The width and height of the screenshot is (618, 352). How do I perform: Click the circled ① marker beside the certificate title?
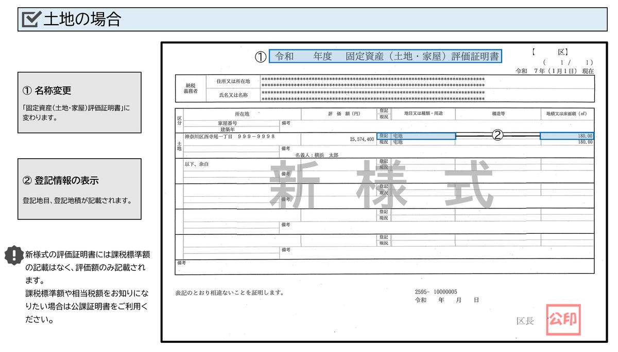(260, 57)
